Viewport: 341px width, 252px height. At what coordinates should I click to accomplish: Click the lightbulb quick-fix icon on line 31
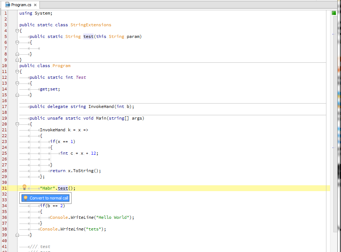pos(24,187)
